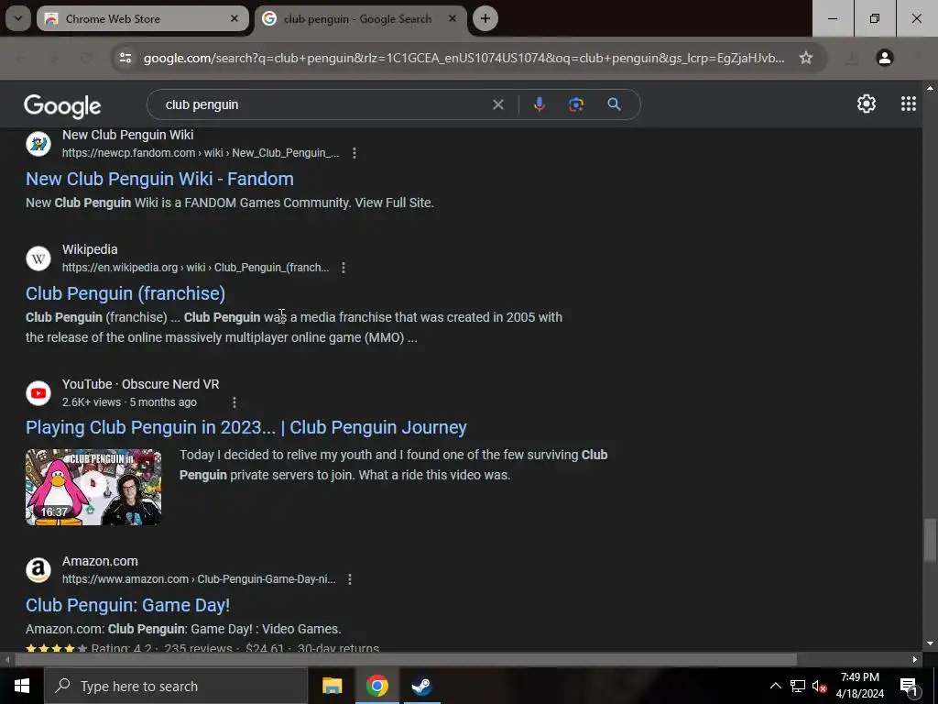
Task: Click the horizontal scrollbar thumb
Action: point(406,660)
